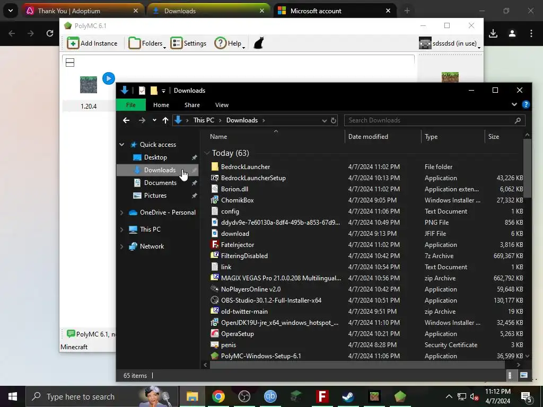Select the FateInjector application
The image size is (543, 407).
pos(237,245)
